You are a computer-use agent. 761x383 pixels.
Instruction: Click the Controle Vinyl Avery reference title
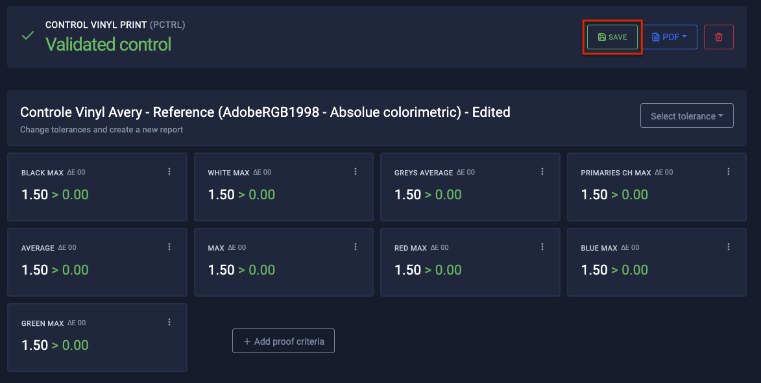[x=265, y=112]
